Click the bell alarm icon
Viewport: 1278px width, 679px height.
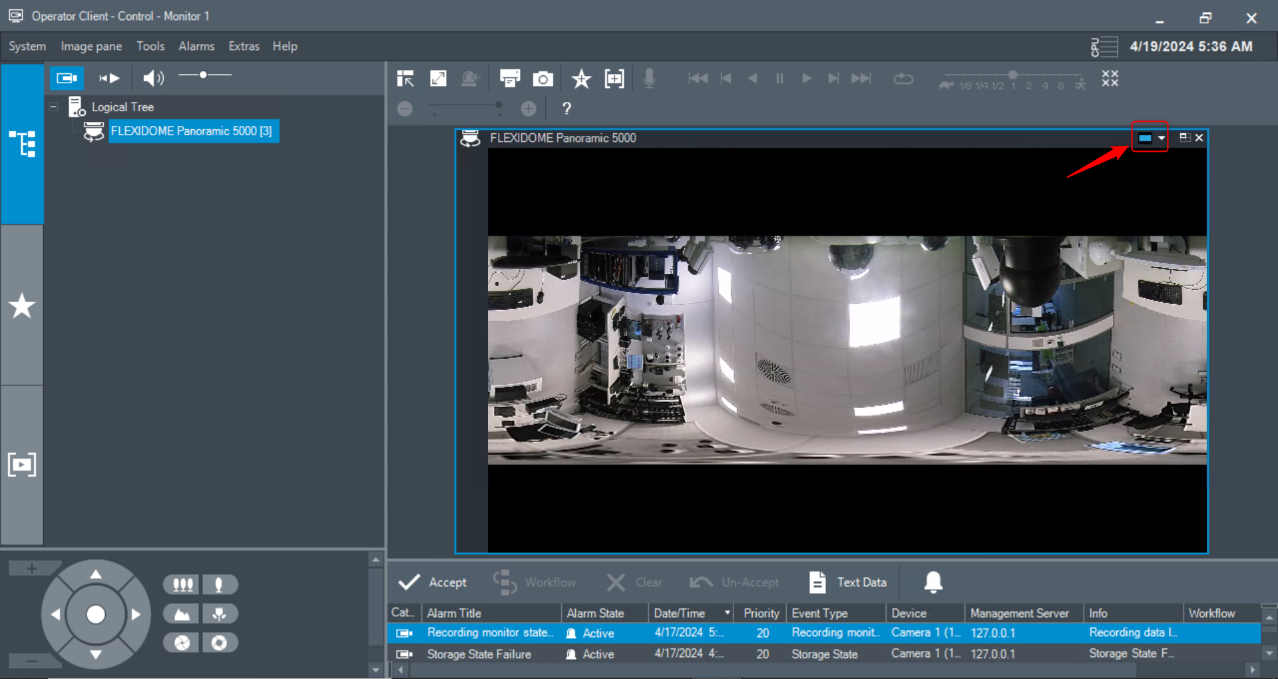point(933,582)
